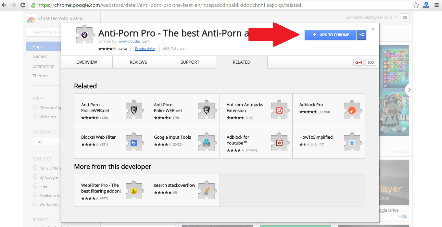Open WebFilter Pro extension icon
Screen dimensions: 442x227
pyautogui.click(x=134, y=191)
